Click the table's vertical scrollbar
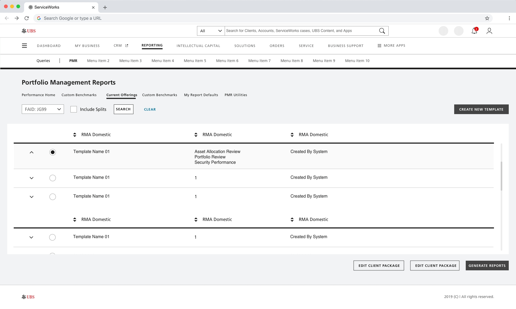This screenshot has height=309, width=516. pyautogui.click(x=501, y=176)
